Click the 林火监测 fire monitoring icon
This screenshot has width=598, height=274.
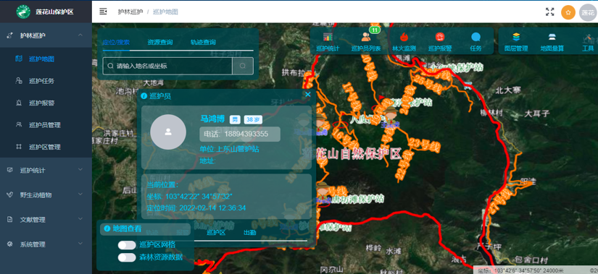(x=404, y=38)
